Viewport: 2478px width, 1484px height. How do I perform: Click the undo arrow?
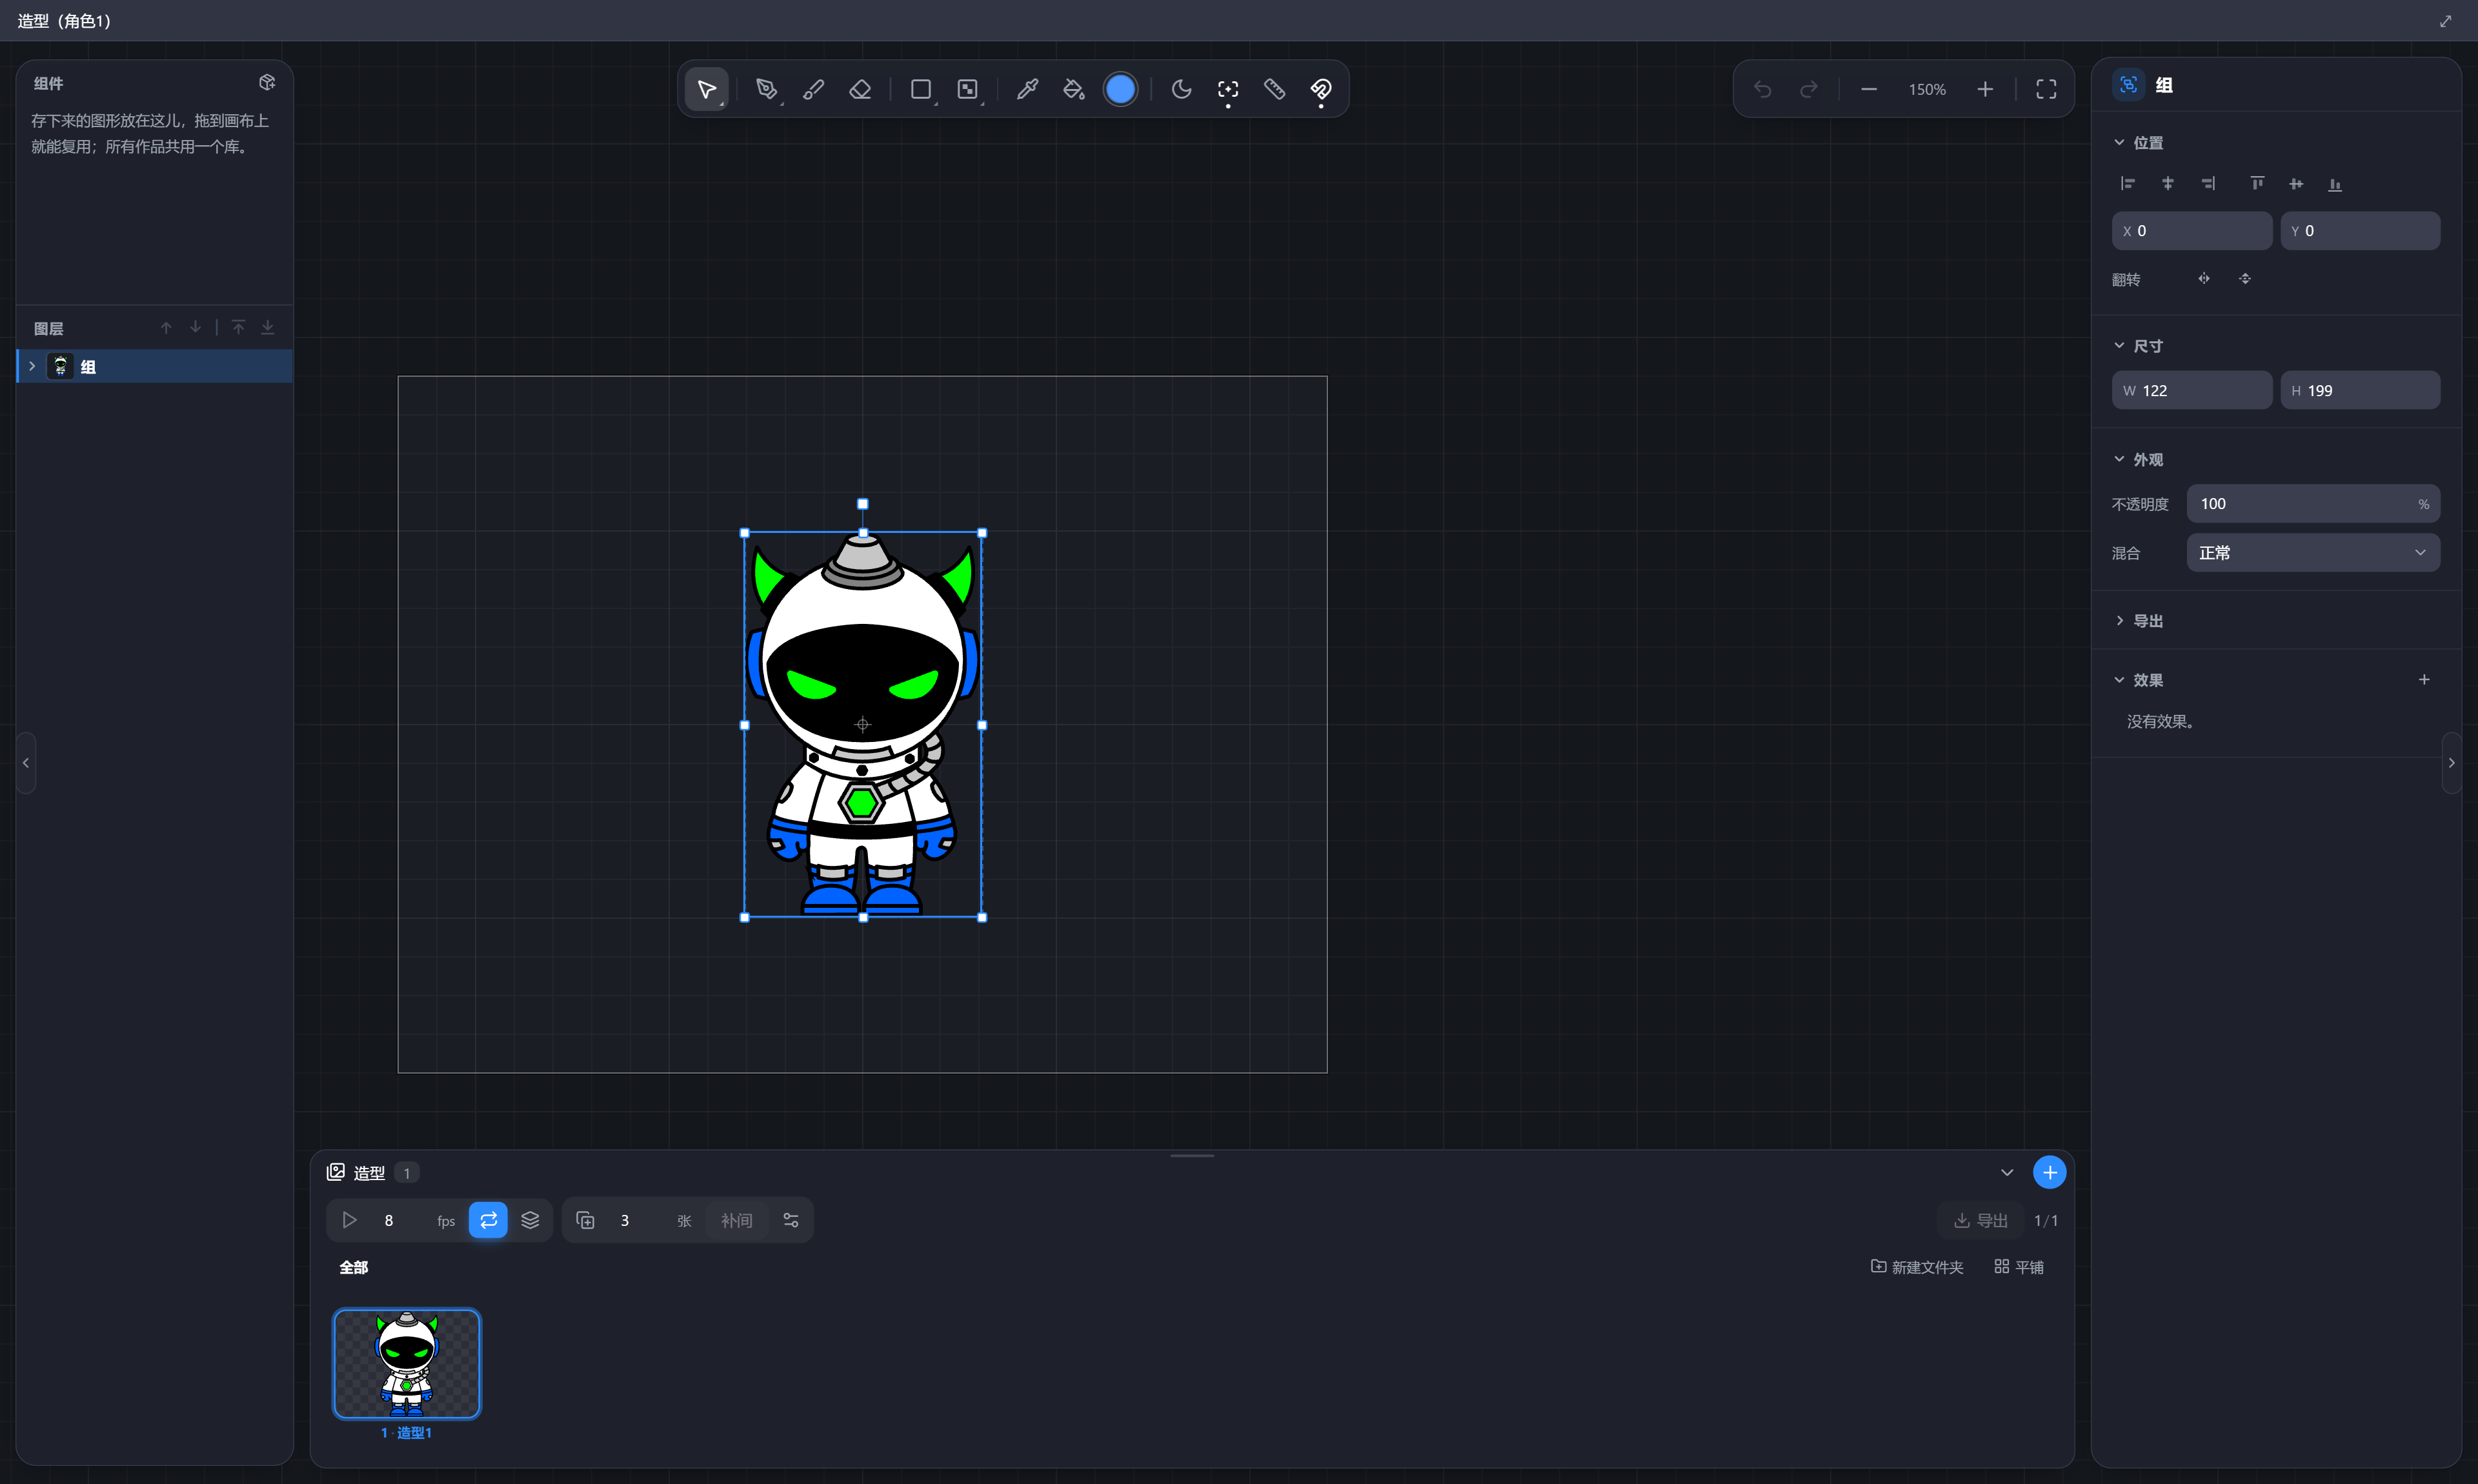click(1762, 90)
